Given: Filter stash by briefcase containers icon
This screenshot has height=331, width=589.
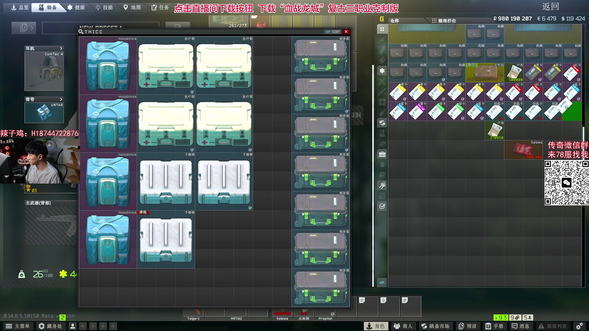Looking at the screenshot, I should tap(382, 154).
